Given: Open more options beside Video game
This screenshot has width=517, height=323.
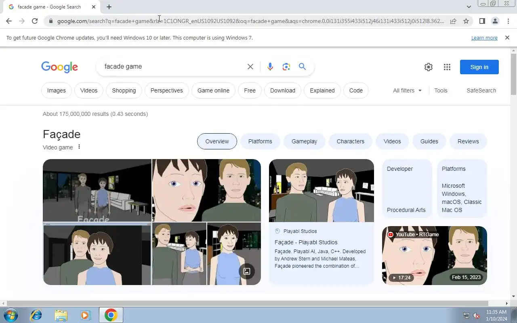Looking at the screenshot, I should point(79,147).
